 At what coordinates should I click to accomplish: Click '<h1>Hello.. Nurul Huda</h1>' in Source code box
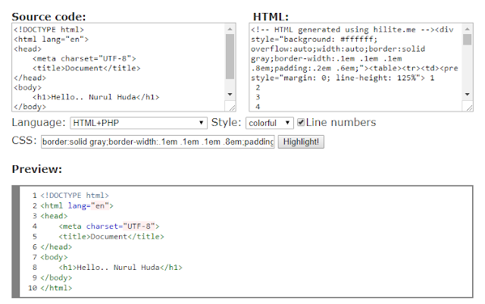pyautogui.click(x=96, y=97)
